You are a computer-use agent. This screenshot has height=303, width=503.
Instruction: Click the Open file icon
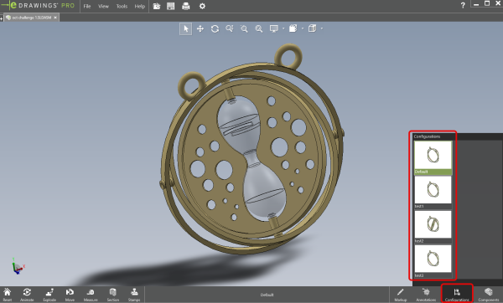pos(157,6)
